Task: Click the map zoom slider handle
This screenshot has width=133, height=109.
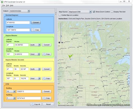Action: coord(61,36)
